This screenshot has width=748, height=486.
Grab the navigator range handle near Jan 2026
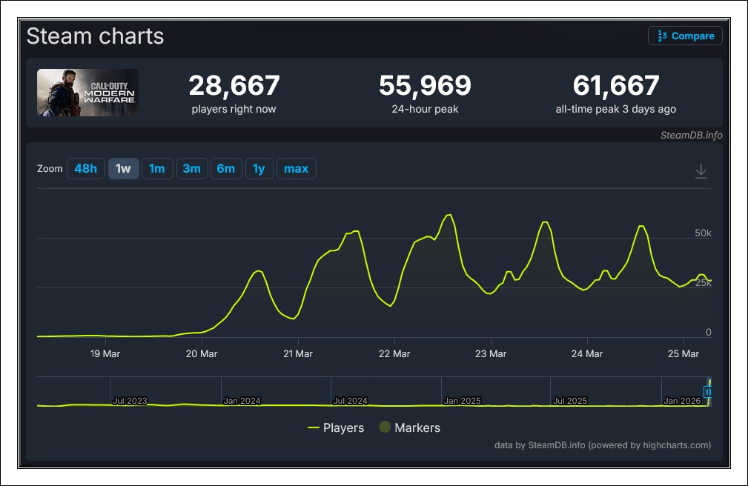point(707,392)
